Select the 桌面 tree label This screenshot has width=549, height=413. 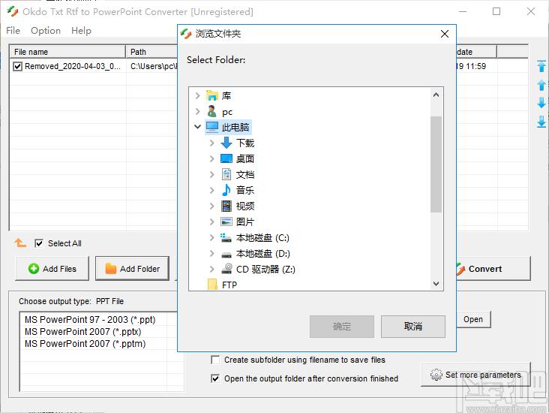(245, 158)
